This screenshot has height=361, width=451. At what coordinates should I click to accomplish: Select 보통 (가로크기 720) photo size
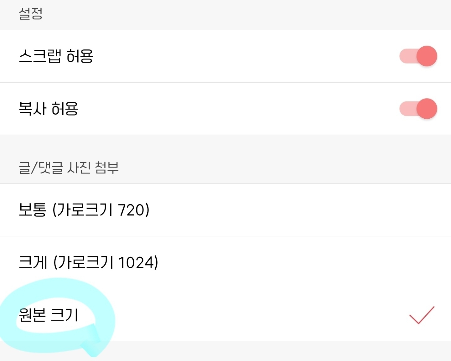(x=84, y=210)
